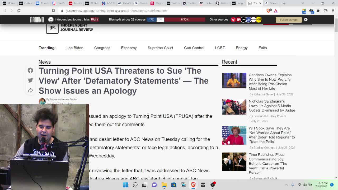Open clock showing 9:32 AM 7/28/2022
The image size is (338, 190).
coord(321,185)
